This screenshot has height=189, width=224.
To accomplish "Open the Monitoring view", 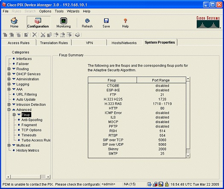I will click(x=64, y=23).
